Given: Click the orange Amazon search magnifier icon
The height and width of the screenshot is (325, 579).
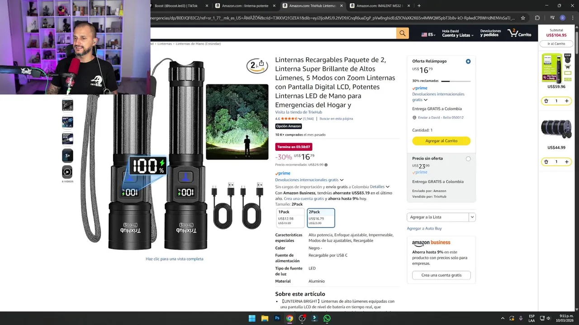Looking at the screenshot, I should [402, 33].
